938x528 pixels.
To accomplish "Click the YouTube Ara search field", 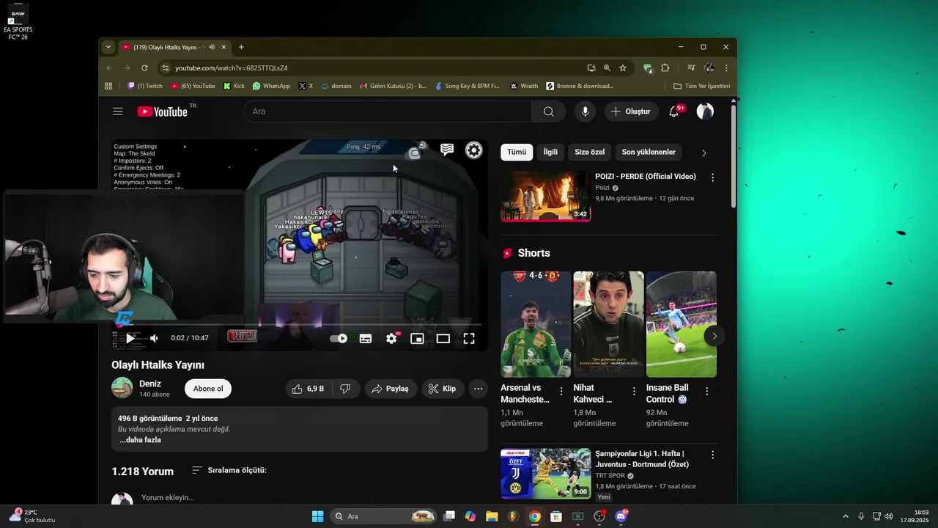I will point(388,111).
